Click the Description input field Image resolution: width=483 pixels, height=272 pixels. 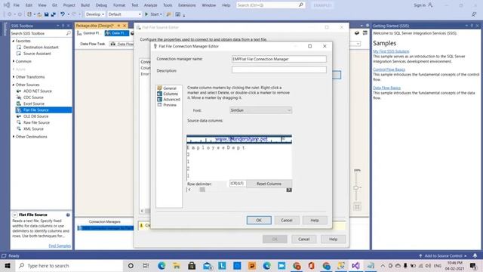(279, 70)
